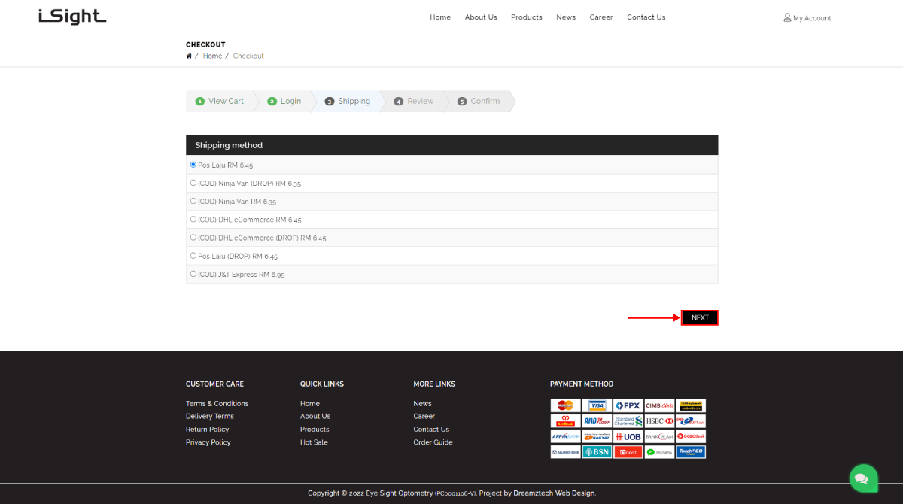Click the NEXT button
Image resolution: width=903 pixels, height=504 pixels.
tap(700, 317)
